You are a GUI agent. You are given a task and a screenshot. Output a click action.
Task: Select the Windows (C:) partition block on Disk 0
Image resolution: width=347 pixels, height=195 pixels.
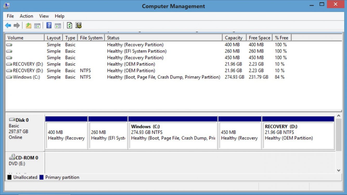[173, 133]
